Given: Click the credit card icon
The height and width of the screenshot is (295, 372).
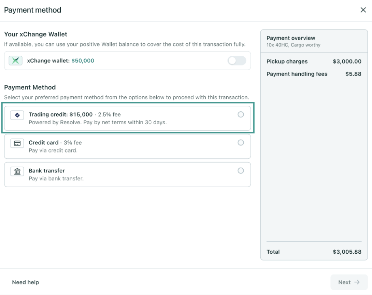Looking at the screenshot, I should (17, 143).
